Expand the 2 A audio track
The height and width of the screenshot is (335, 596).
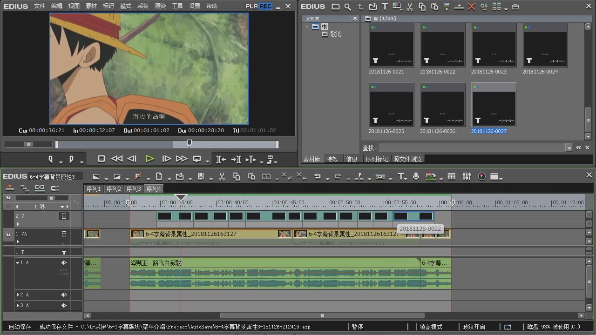pyautogui.click(x=18, y=295)
